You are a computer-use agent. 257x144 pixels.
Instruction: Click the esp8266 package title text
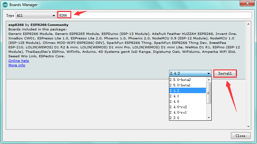point(38,25)
